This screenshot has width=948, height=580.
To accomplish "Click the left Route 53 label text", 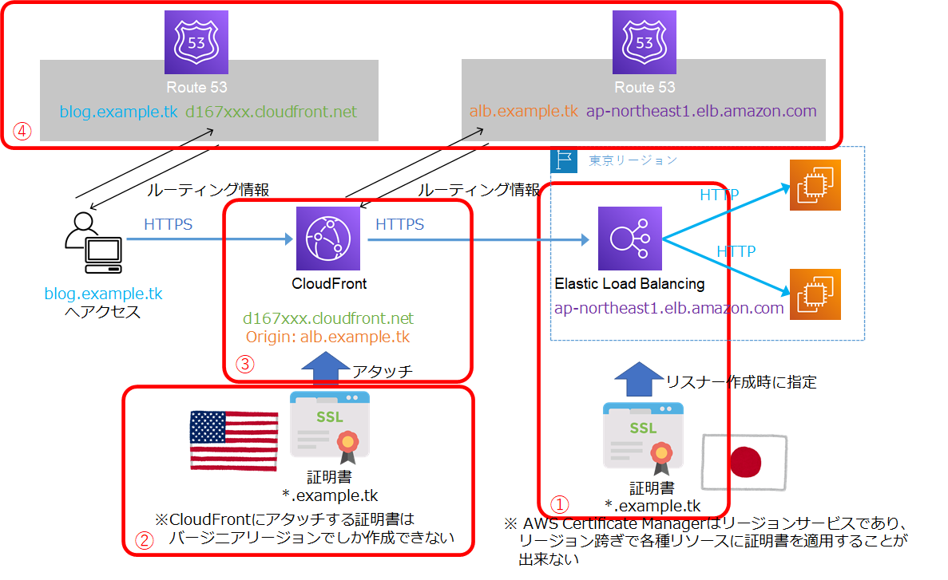I will point(197,88).
